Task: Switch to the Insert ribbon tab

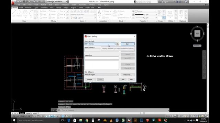Action: coord(21,8)
